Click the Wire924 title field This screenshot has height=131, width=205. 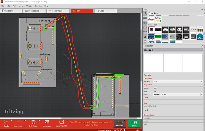pos(173,50)
